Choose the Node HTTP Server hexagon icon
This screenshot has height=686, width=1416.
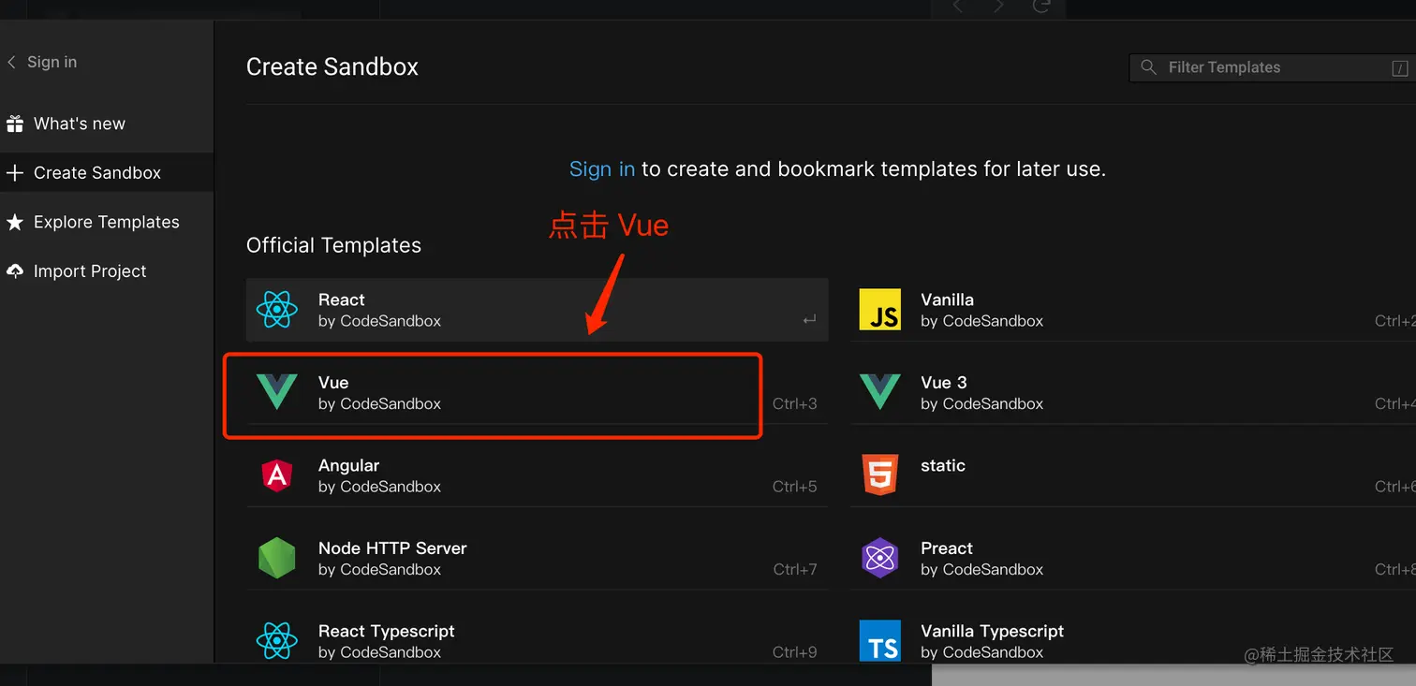point(276,559)
